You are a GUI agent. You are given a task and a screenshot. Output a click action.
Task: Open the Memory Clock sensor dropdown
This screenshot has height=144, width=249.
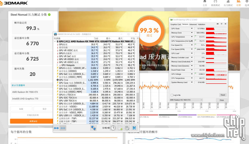click(x=192, y=33)
